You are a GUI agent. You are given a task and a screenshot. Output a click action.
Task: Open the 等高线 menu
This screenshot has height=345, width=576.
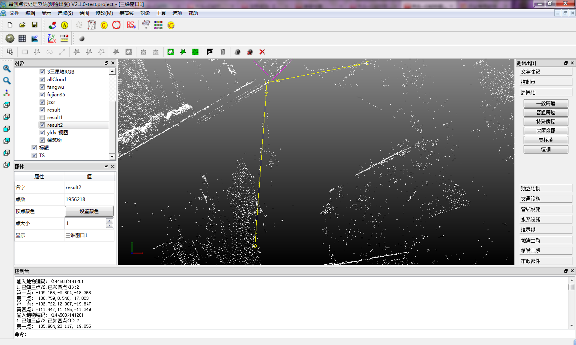[127, 13]
